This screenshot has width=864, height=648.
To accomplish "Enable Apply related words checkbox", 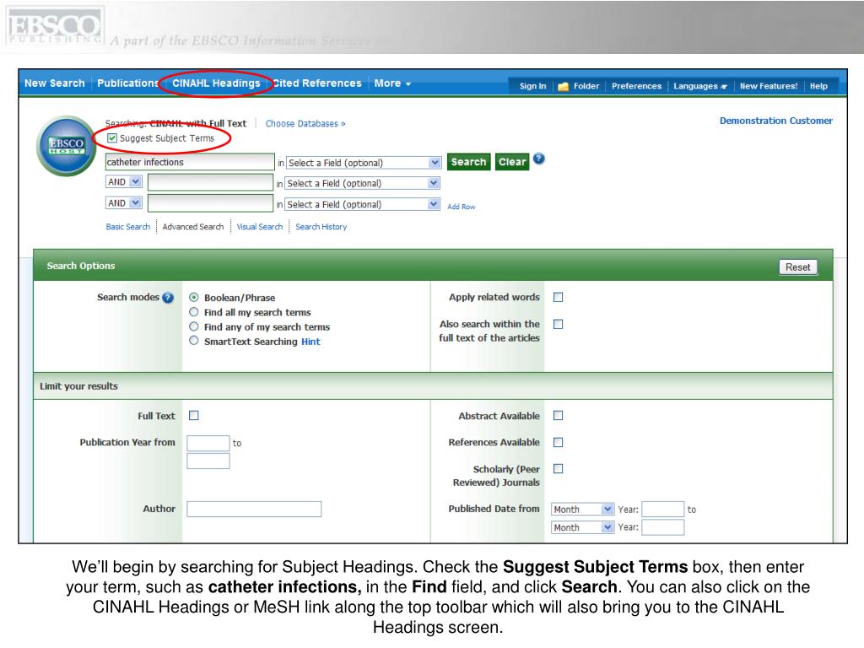I will click(x=559, y=297).
